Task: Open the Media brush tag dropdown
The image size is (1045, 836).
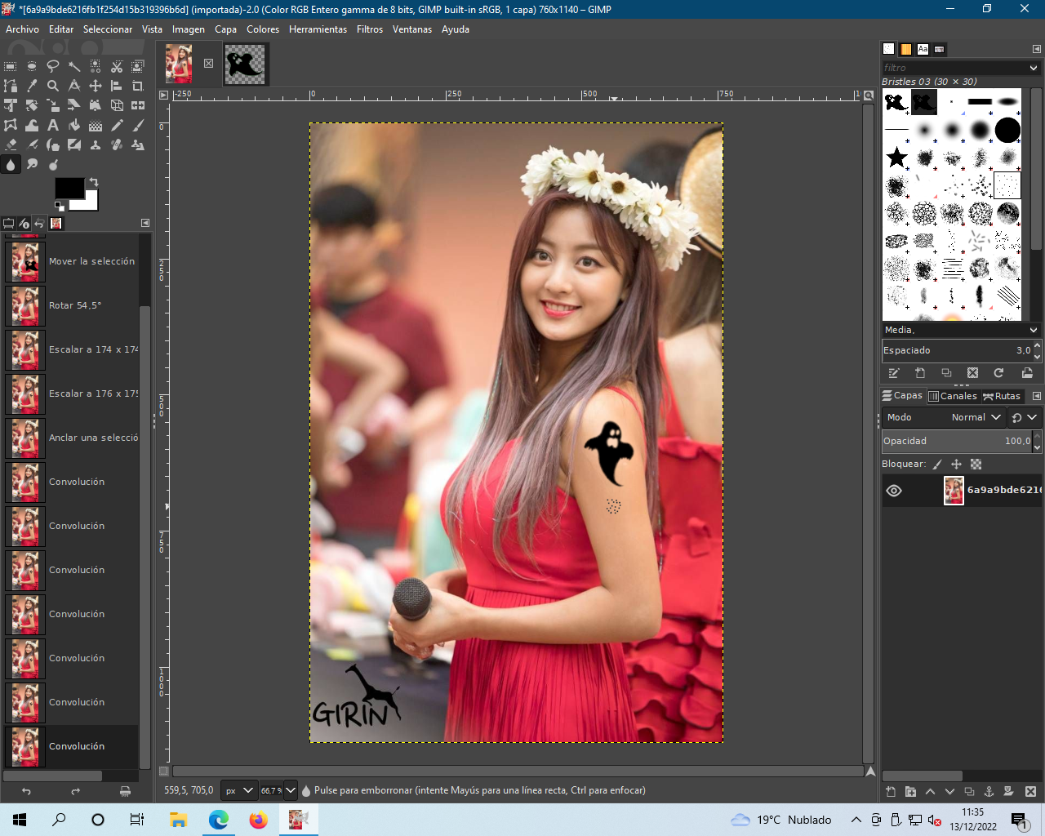Action: pos(1034,330)
